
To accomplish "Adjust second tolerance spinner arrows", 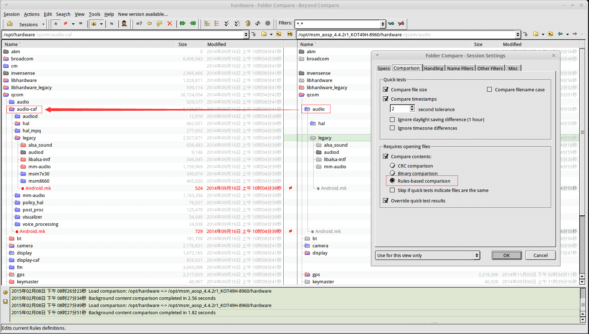I will click(412, 109).
